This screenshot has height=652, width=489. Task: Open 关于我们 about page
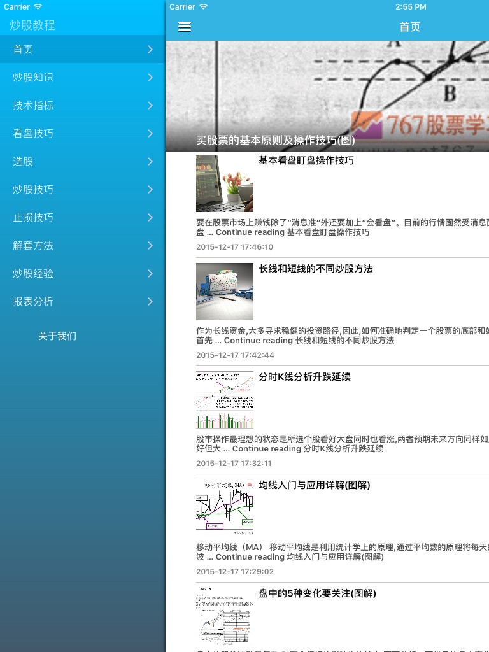tap(57, 336)
